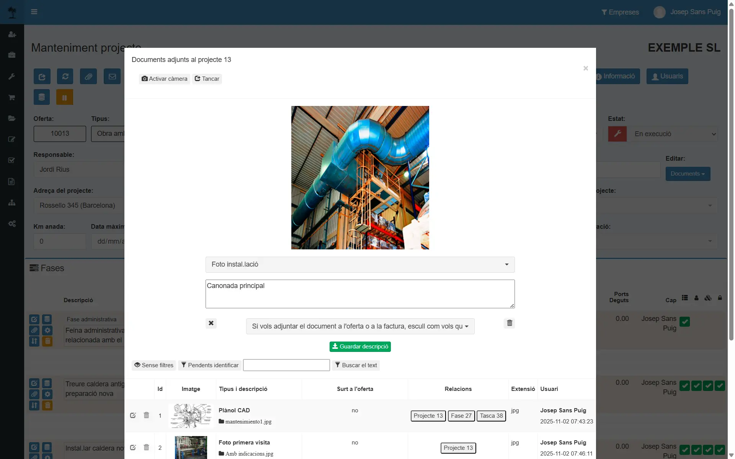
Task: Click the wrench icon in the left sidebar
Action: point(12,76)
